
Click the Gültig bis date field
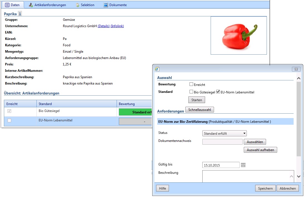coord(221,165)
